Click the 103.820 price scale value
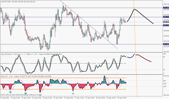The width and height of the screenshot is (169, 99). [166, 47]
